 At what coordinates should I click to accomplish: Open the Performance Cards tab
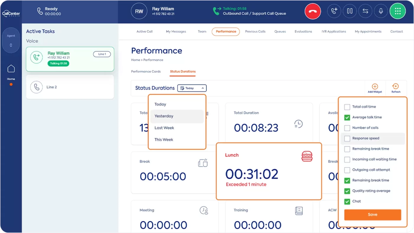[x=146, y=71]
